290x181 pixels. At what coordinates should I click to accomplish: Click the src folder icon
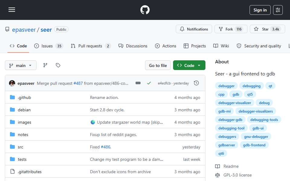pyautogui.click(x=12, y=147)
